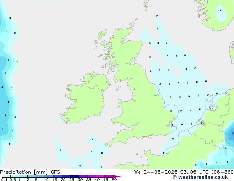This screenshot has height=181, width=234.
Task: Click the '10' legend label
Action: (46, 180)
